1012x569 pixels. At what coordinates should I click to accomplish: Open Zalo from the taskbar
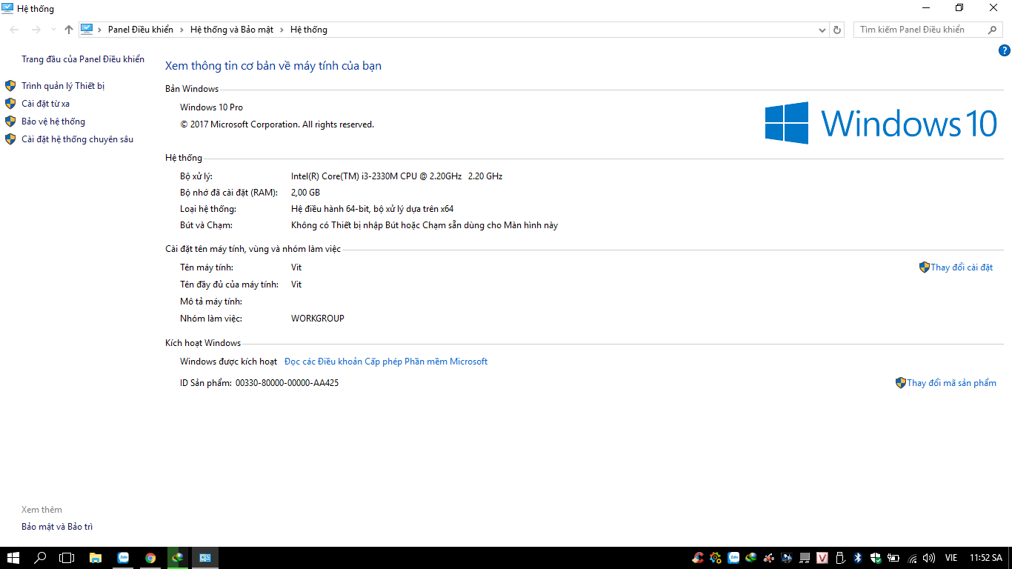(x=123, y=558)
